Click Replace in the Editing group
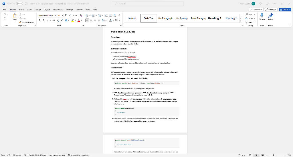Viewport: 293px width, 157px height. click(250, 18)
